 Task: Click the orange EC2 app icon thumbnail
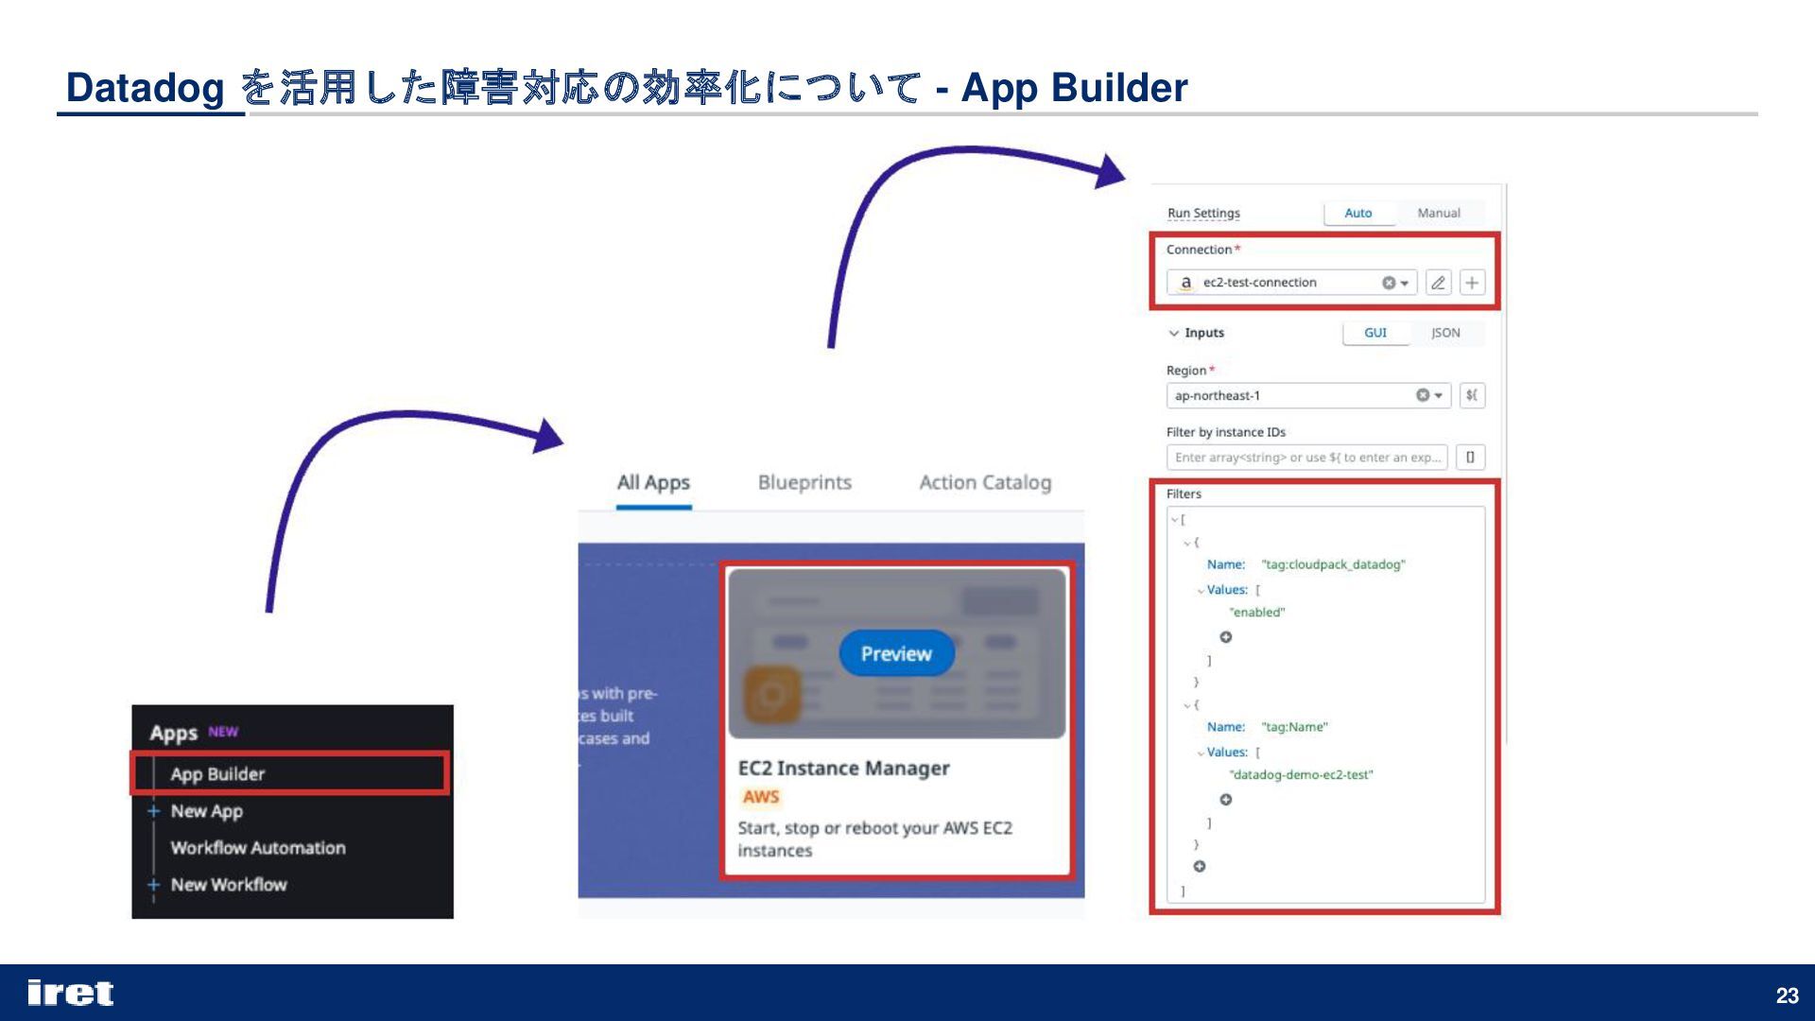pyautogui.click(x=772, y=695)
